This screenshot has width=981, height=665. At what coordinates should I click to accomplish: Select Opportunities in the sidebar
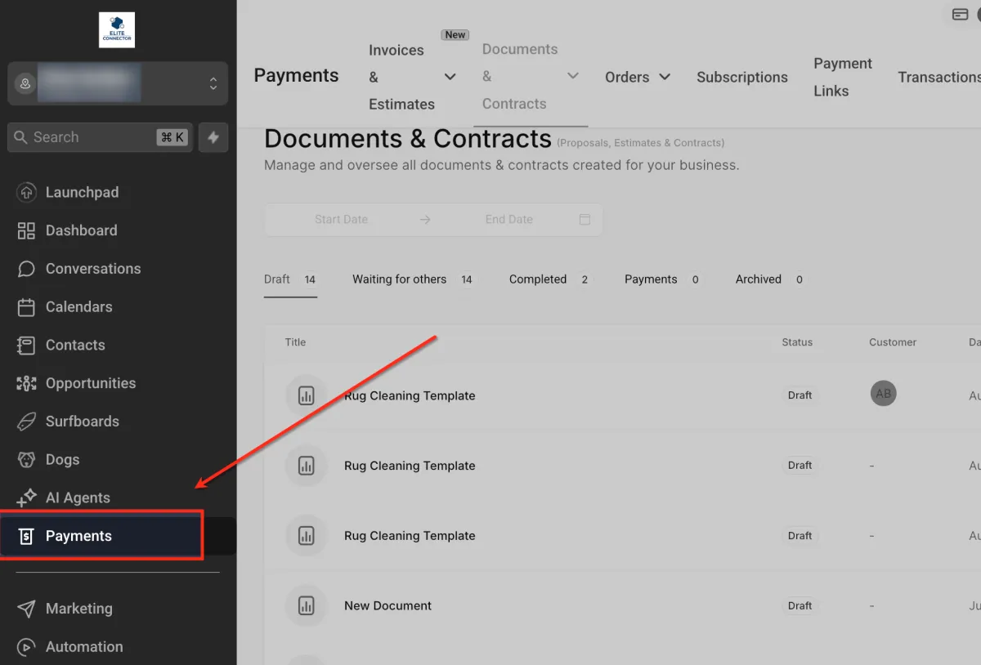pos(91,383)
